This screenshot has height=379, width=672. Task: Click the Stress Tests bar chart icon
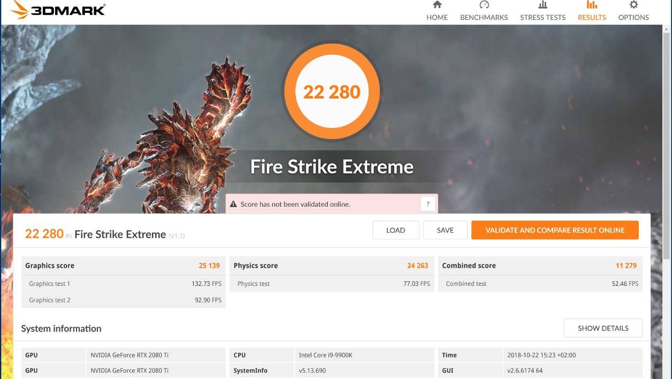[x=543, y=5]
